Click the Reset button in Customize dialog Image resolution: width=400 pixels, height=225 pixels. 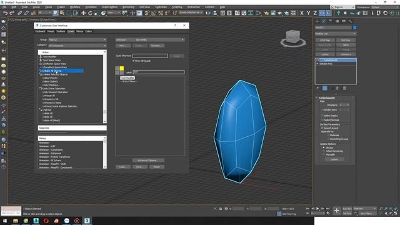click(157, 167)
